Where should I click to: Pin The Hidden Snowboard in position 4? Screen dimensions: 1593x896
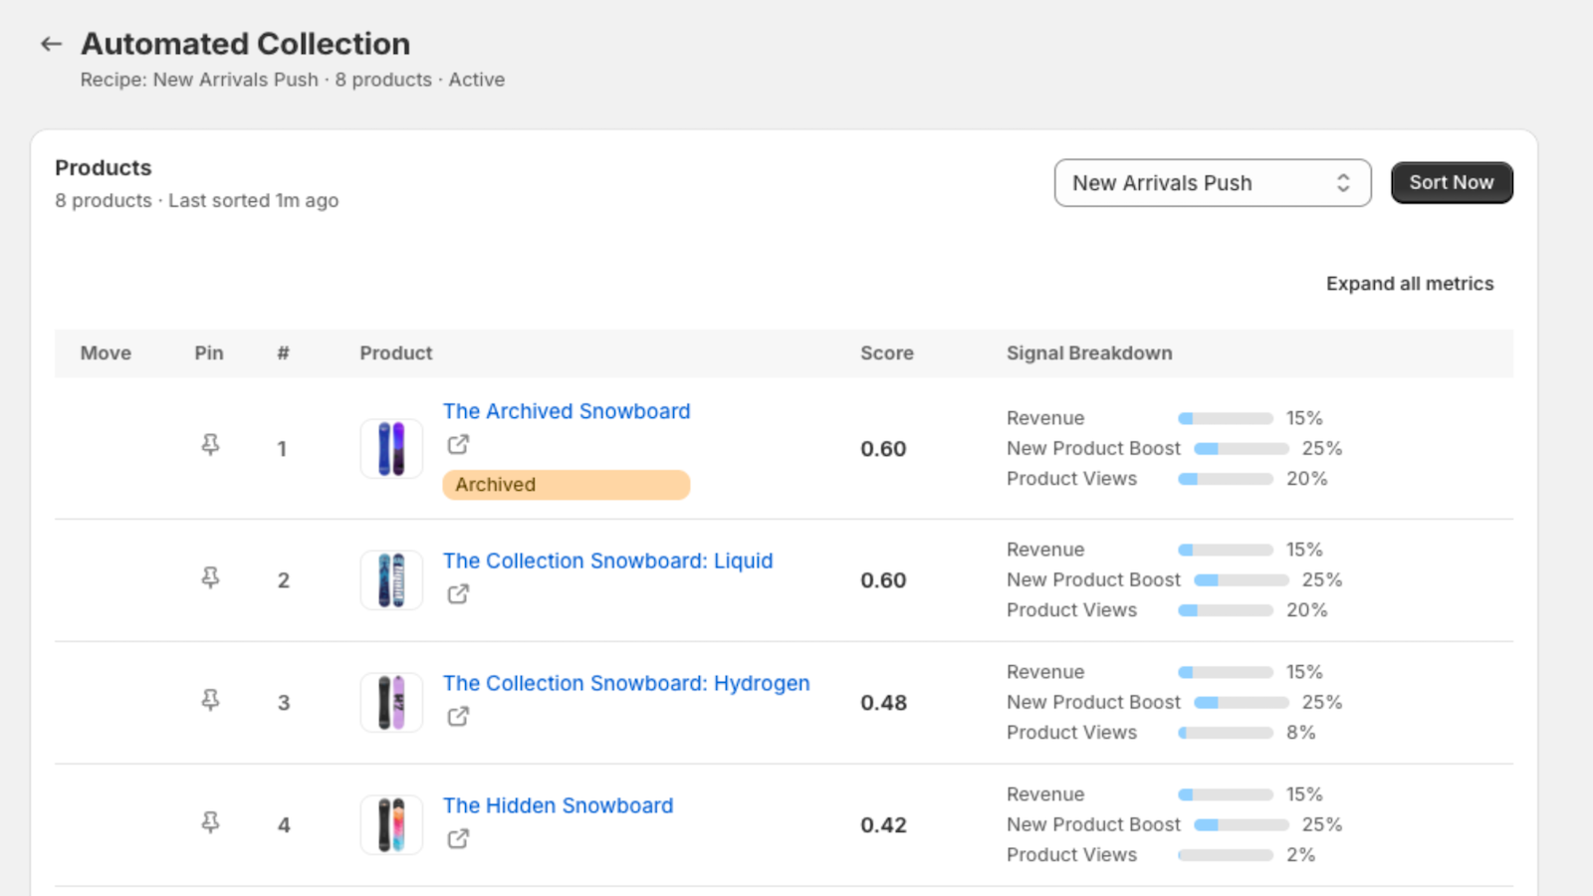tap(210, 823)
